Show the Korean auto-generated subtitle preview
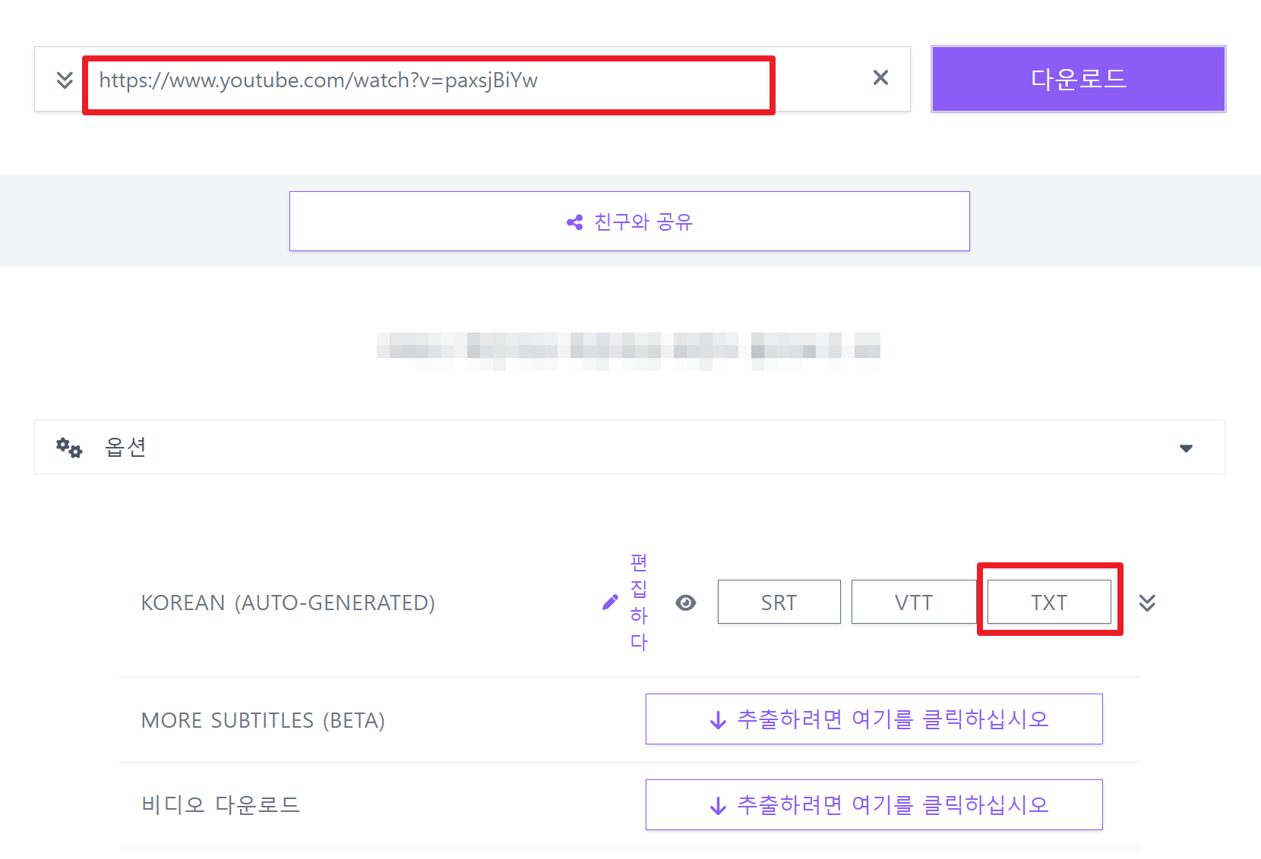1261x859 pixels. coord(686,603)
